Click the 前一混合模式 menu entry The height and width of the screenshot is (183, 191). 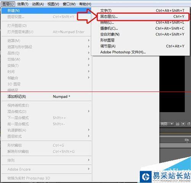(x=46, y=124)
